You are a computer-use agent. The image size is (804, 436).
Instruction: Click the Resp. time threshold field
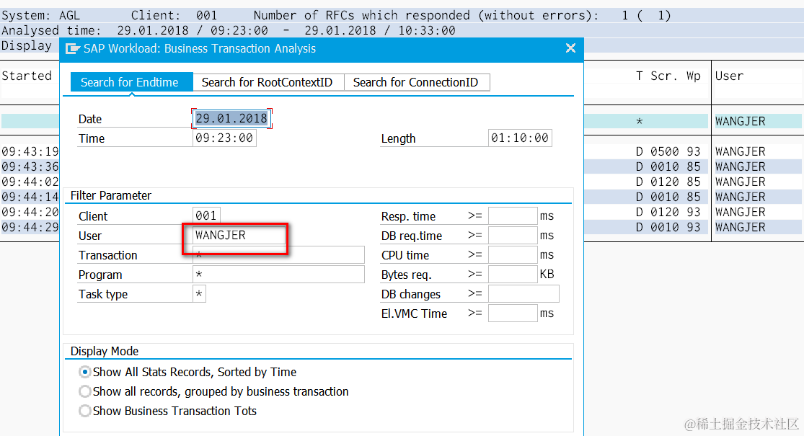click(513, 215)
